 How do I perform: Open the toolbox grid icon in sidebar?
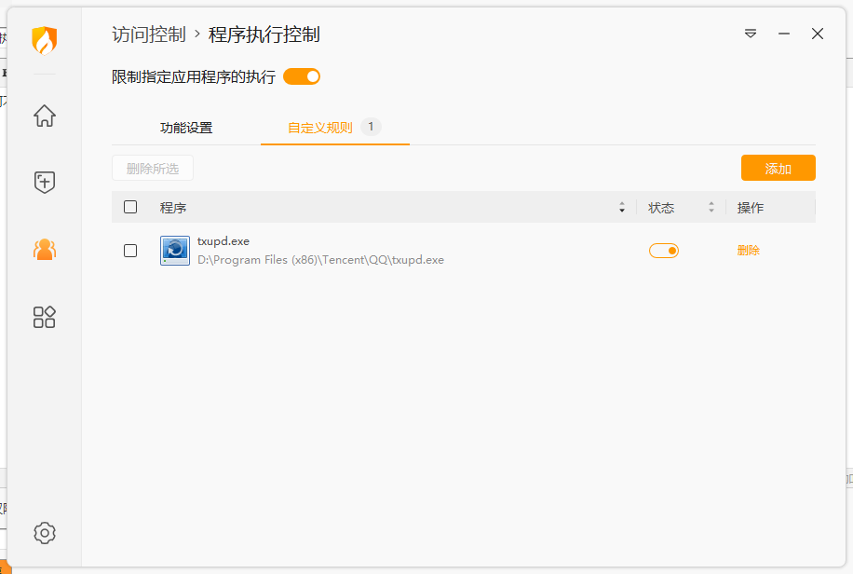(x=44, y=317)
